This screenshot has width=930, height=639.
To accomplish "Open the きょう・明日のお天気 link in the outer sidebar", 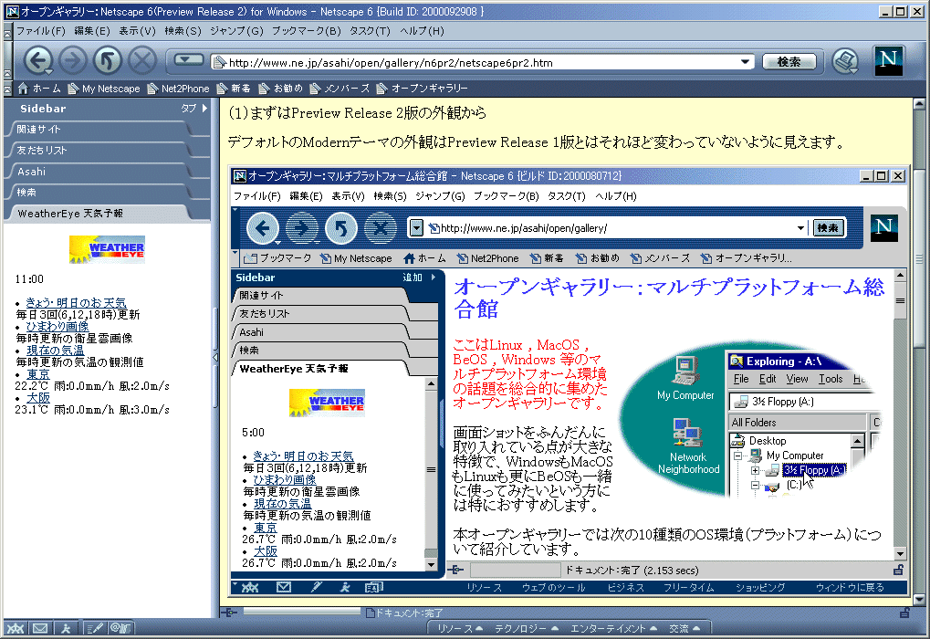I will pos(76,303).
